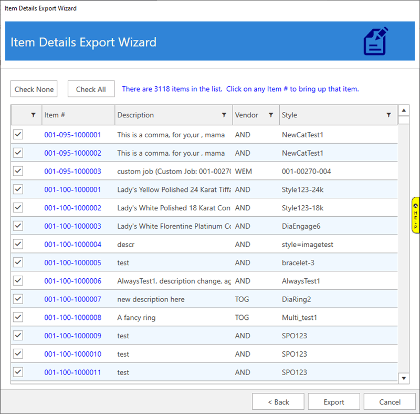
Task: Uncheck the box beside 001-100-1000004
Action: [x=18, y=244]
